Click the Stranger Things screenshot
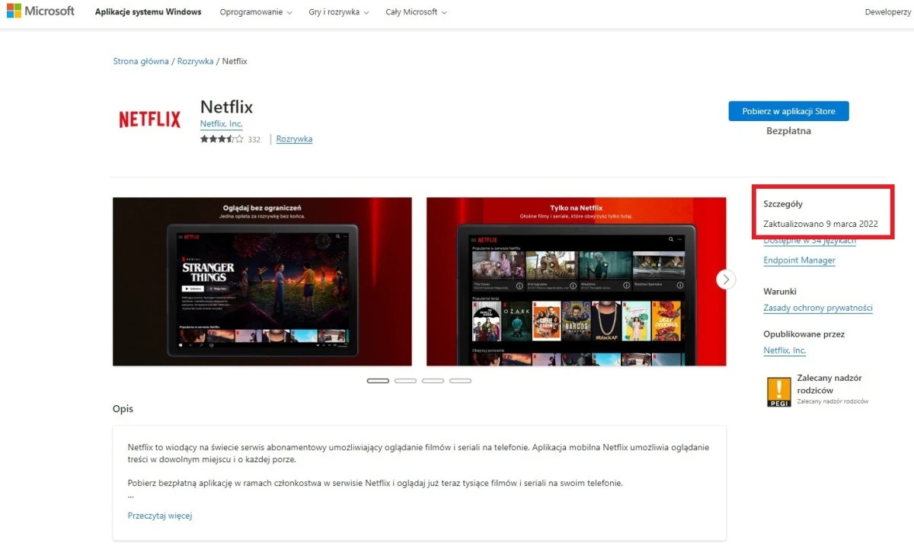The width and height of the screenshot is (914, 546). pyautogui.click(x=263, y=281)
